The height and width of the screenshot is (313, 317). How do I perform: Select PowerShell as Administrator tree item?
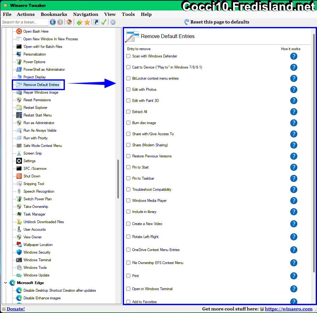(x=44, y=70)
